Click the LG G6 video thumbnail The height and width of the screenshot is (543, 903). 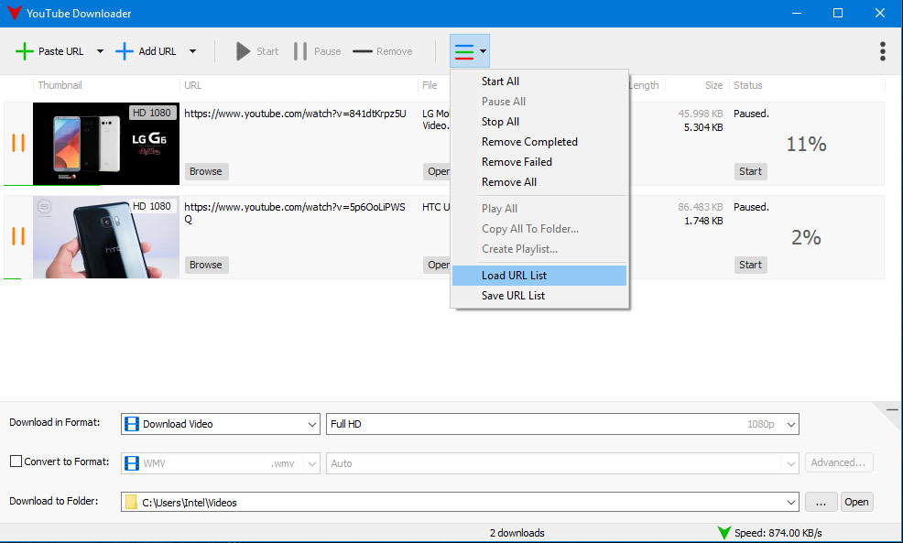pyautogui.click(x=105, y=144)
